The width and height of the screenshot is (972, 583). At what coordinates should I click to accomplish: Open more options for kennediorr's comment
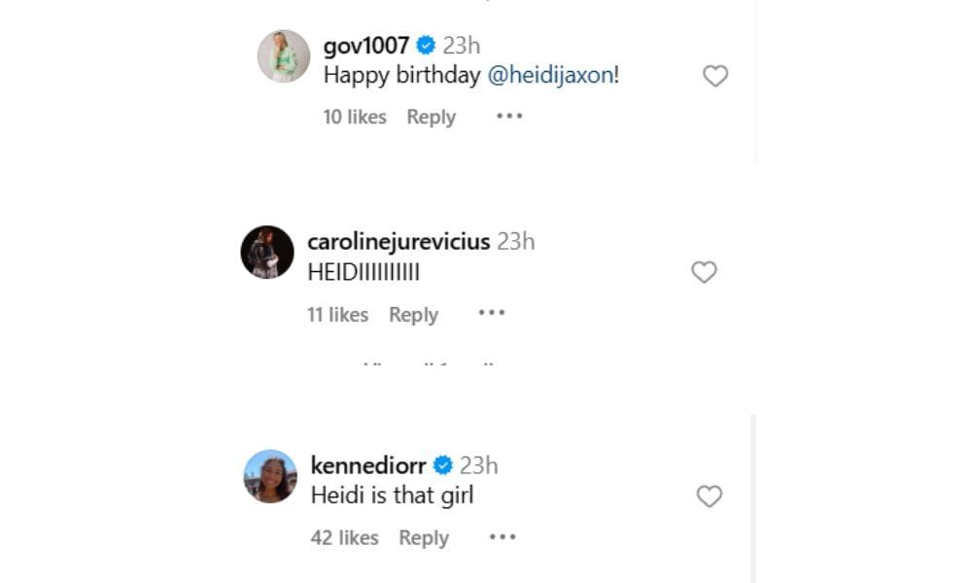(503, 537)
